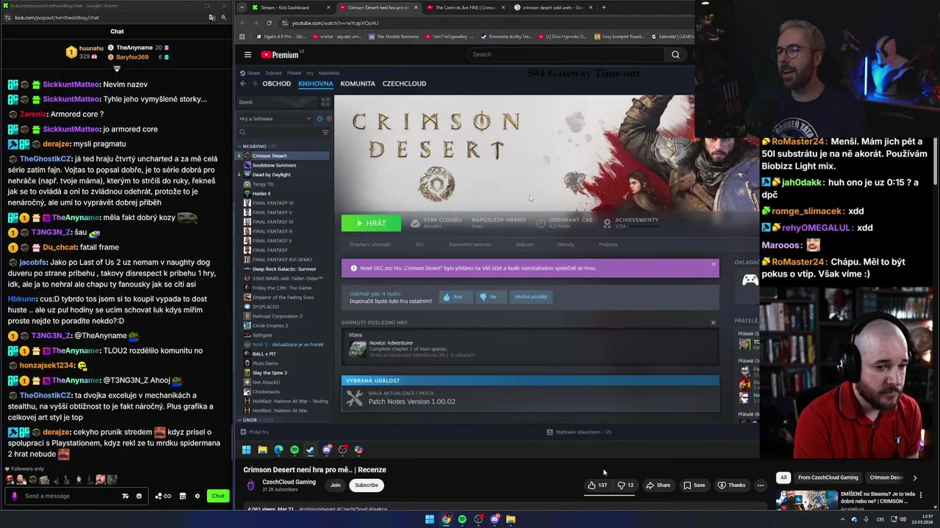This screenshot has height=528, width=940.
Task: Open CZECHCLOUD profile tab in Steam
Action: pyautogui.click(x=404, y=84)
